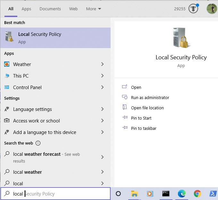Viewport: 218px width, 200px height.
Task: Choose Pin to taskbar
Action: [x=144, y=128]
